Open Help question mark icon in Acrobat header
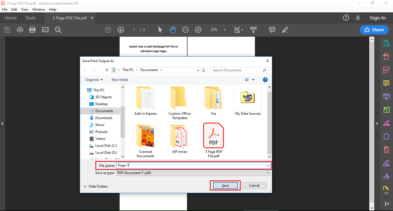This screenshot has width=393, height=211. 346,18
